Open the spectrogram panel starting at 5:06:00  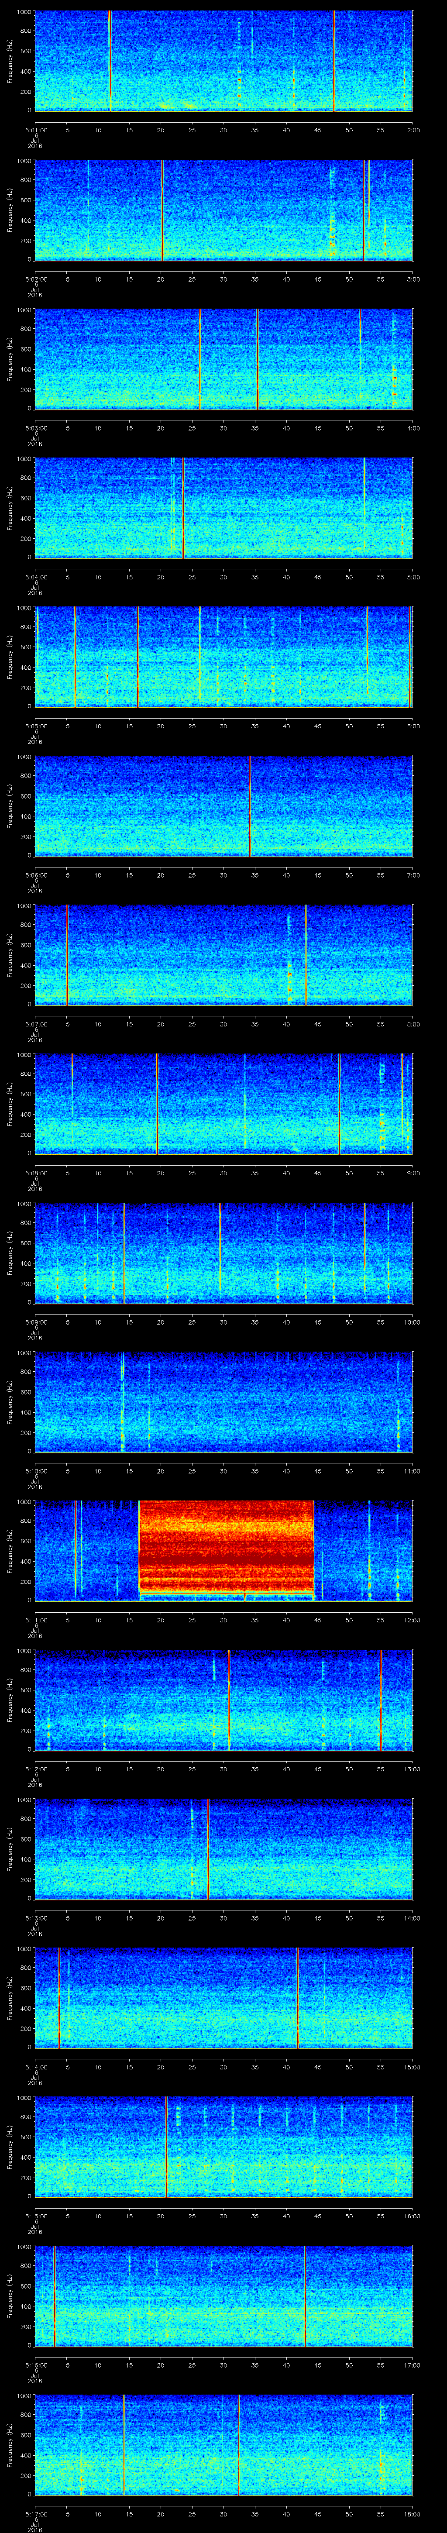click(223, 805)
